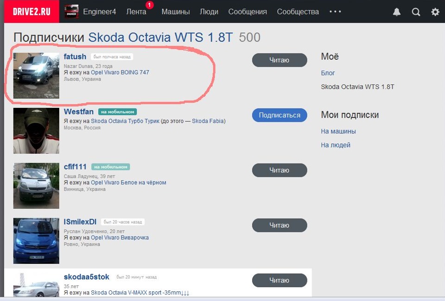Click the 'на мобильном' badge next to cfif111
Screen dimensions: 445x301
[110, 167]
